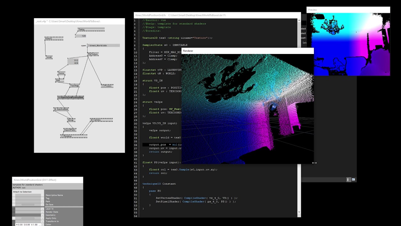Click the SetVertexShader line in code
The height and width of the screenshot is (226, 401).
click(x=196, y=198)
